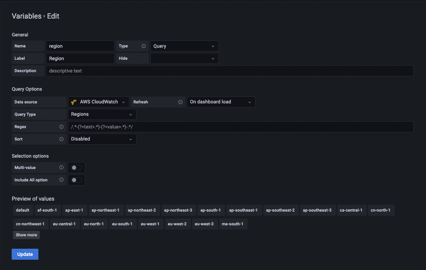Open the Query Type dropdown showing Regions
This screenshot has height=270, width=426.
click(102, 114)
